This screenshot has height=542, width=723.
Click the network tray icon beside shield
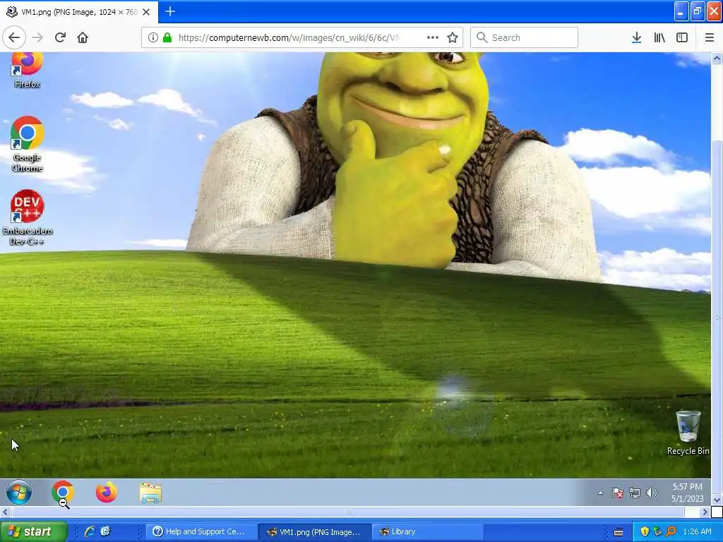(x=657, y=531)
